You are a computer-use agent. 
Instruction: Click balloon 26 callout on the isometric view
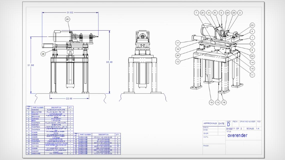[x=178, y=55]
